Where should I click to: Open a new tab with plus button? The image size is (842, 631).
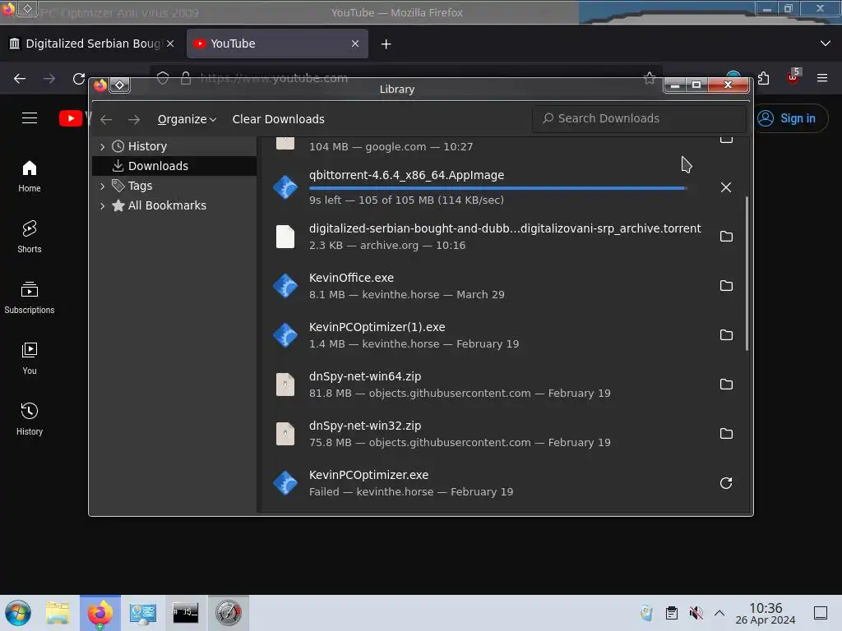tap(386, 44)
